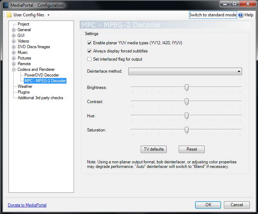Select the Remote tree label
The width and height of the screenshot is (258, 214).
(x=24, y=64)
